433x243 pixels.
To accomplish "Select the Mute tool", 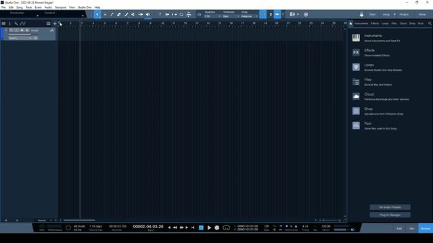I will pos(133,14).
